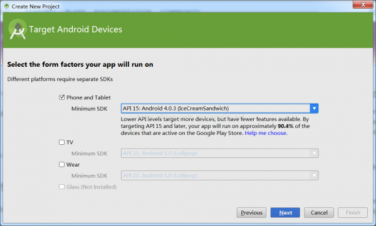The image size is (376, 226).
Task: Open the Wear Minimum SDK dropdown
Action: tap(220, 175)
